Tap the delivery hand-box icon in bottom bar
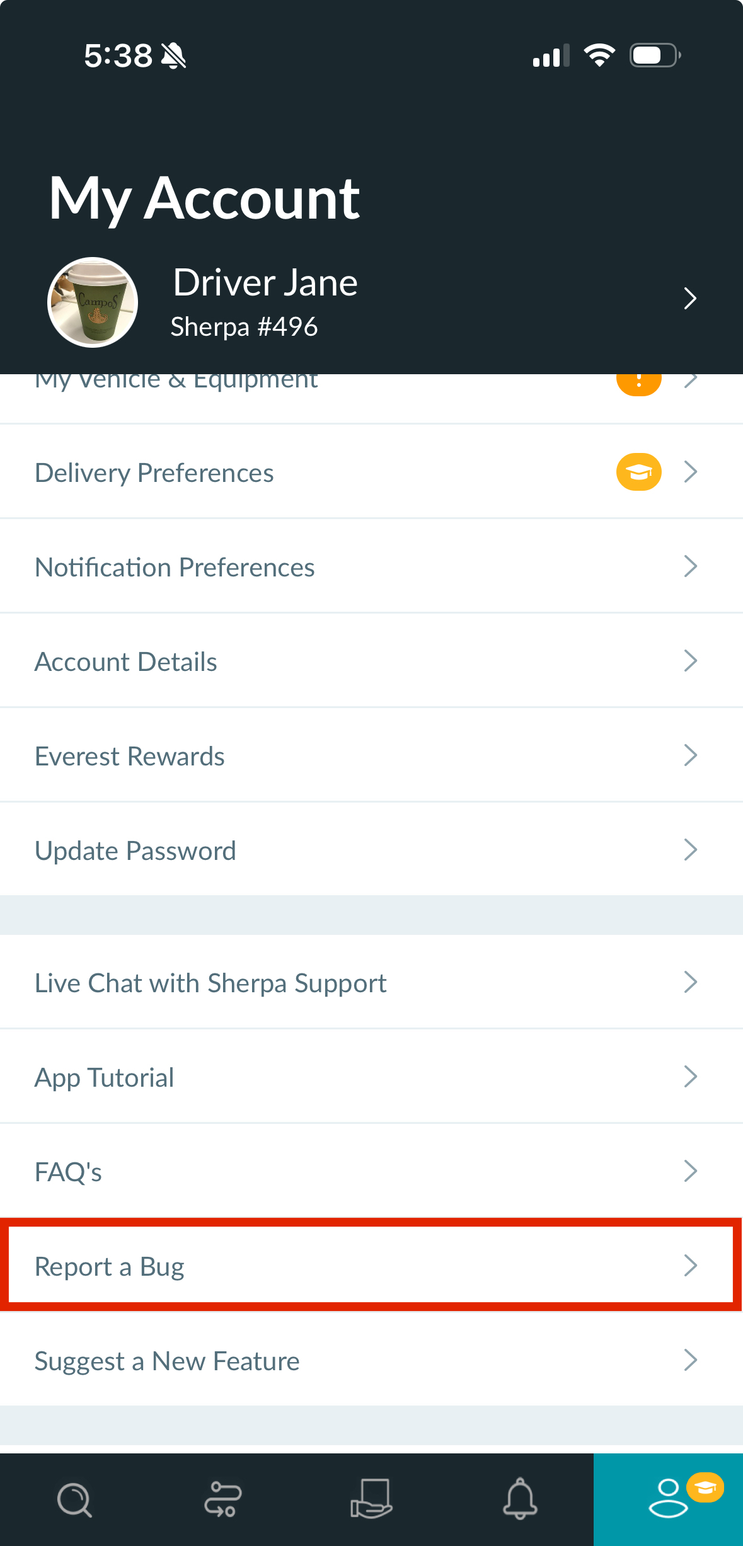 coord(371,1499)
